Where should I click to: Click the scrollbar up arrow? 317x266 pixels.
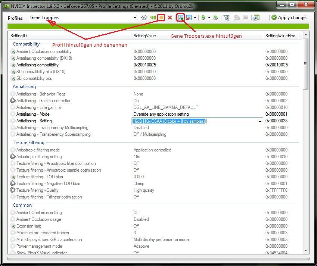coord(306,35)
